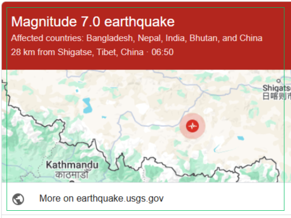This screenshot has width=291, height=218.
Task: Click the small blue lake right of the epicenter
Action: click(241, 138)
